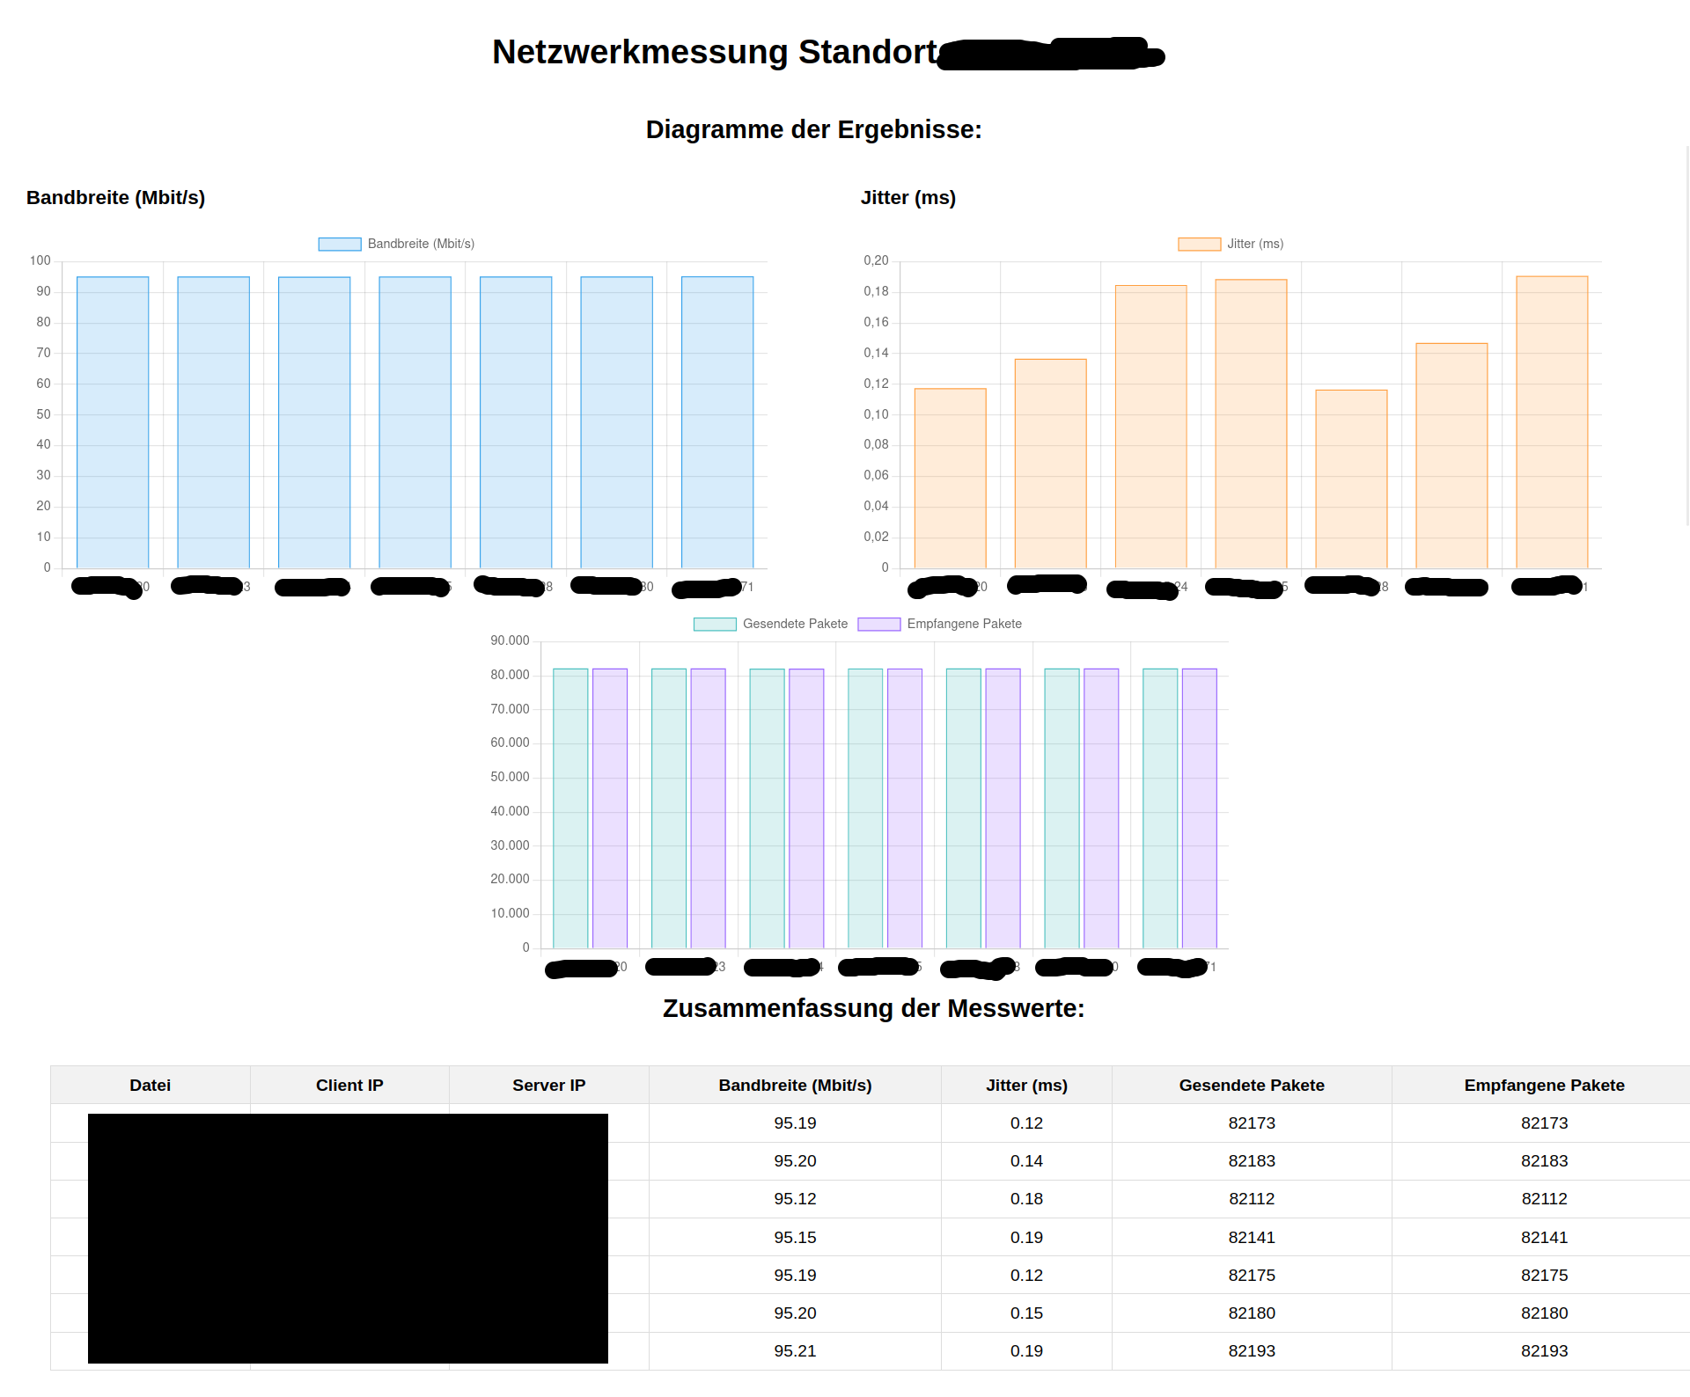The height and width of the screenshot is (1397, 1690).
Task: Toggle the Jitter (ms) legend swatch
Action: pos(1199,245)
